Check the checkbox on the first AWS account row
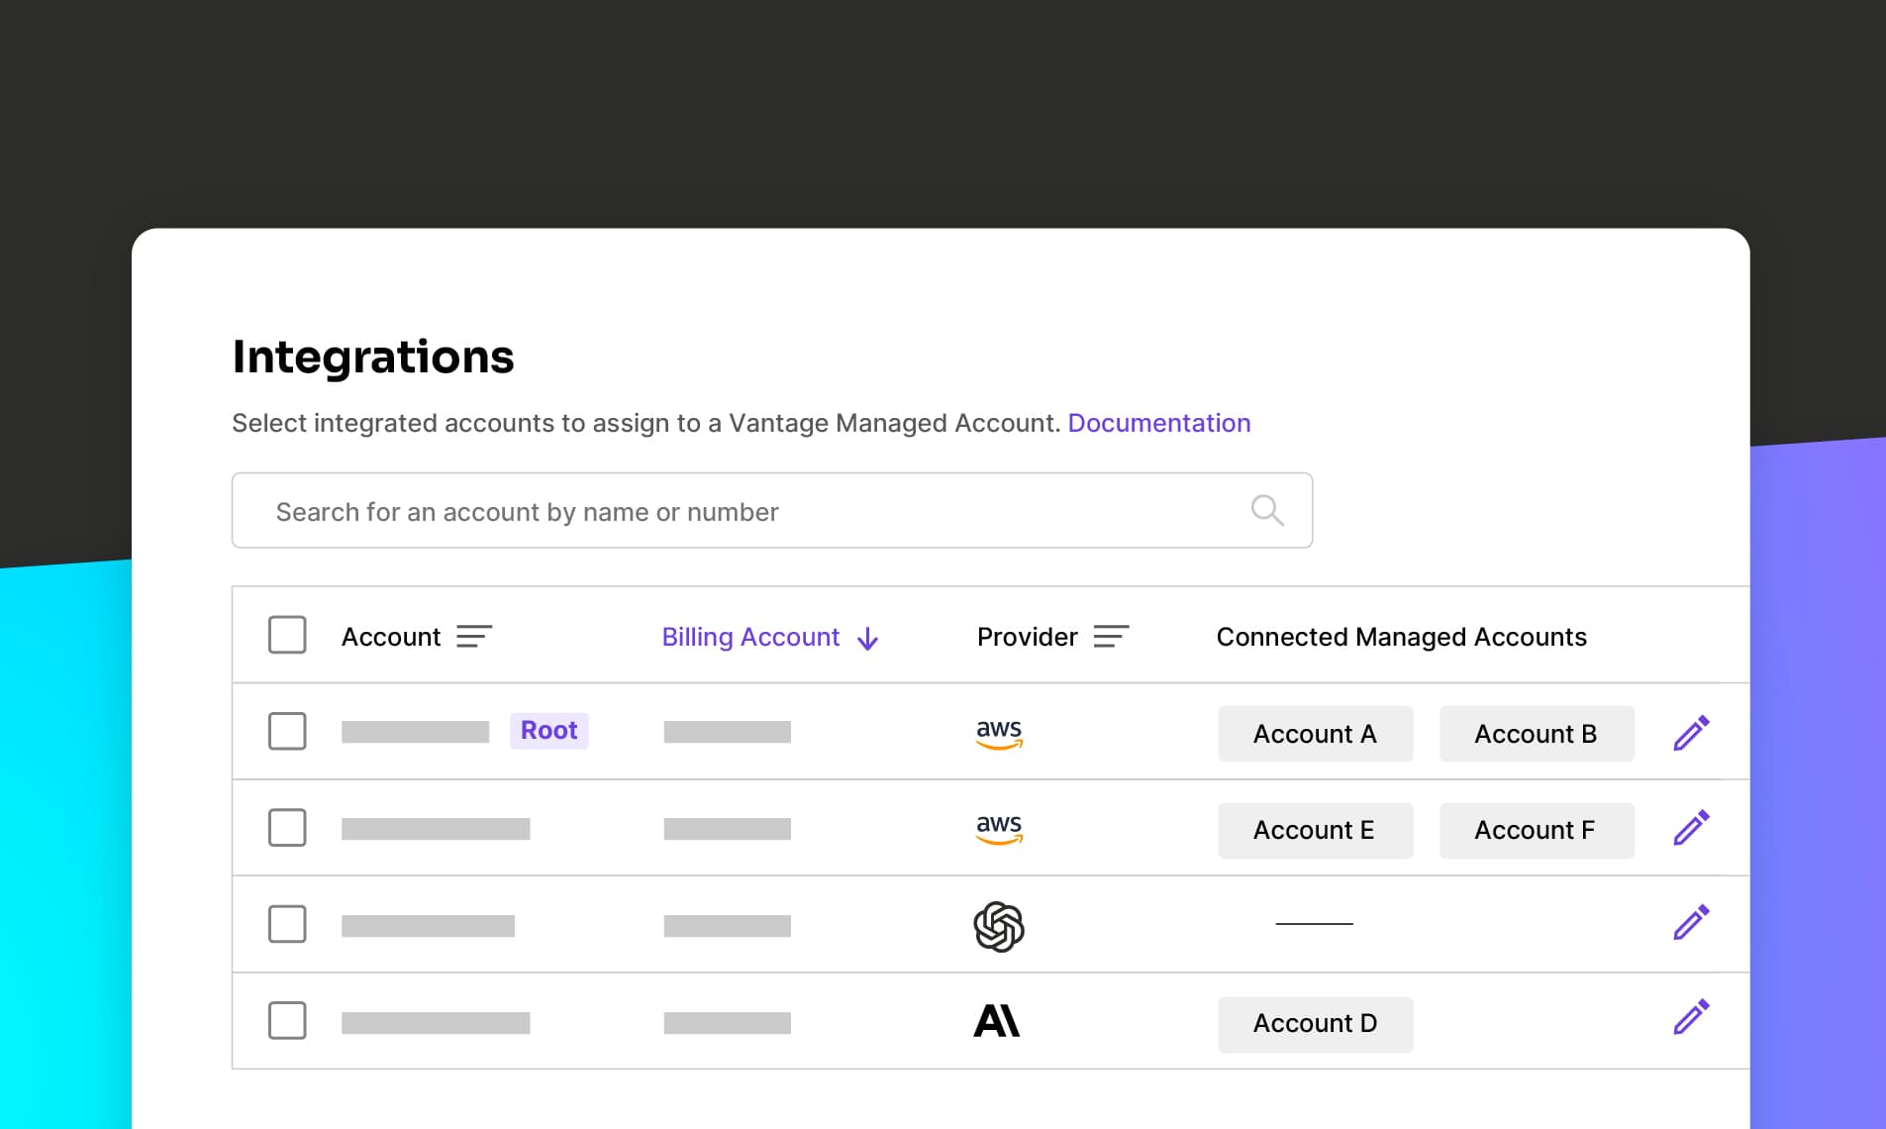Screen dimensions: 1886x1129 [x=287, y=732]
